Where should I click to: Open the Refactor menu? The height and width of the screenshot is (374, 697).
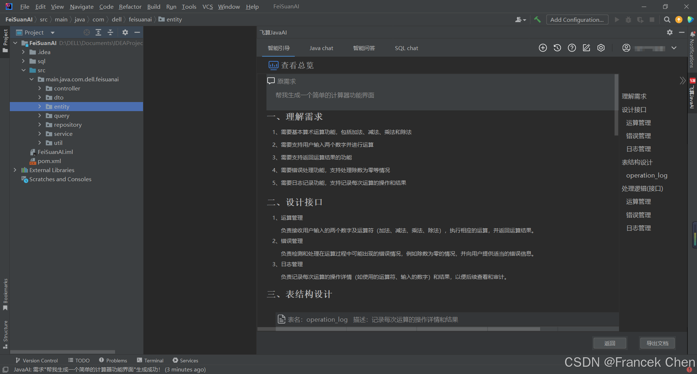130,7
